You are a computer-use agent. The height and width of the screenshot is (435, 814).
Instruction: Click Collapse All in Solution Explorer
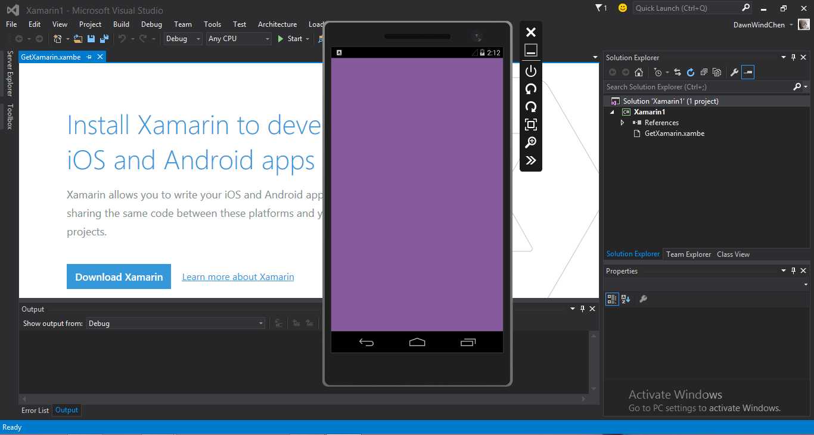(x=704, y=72)
